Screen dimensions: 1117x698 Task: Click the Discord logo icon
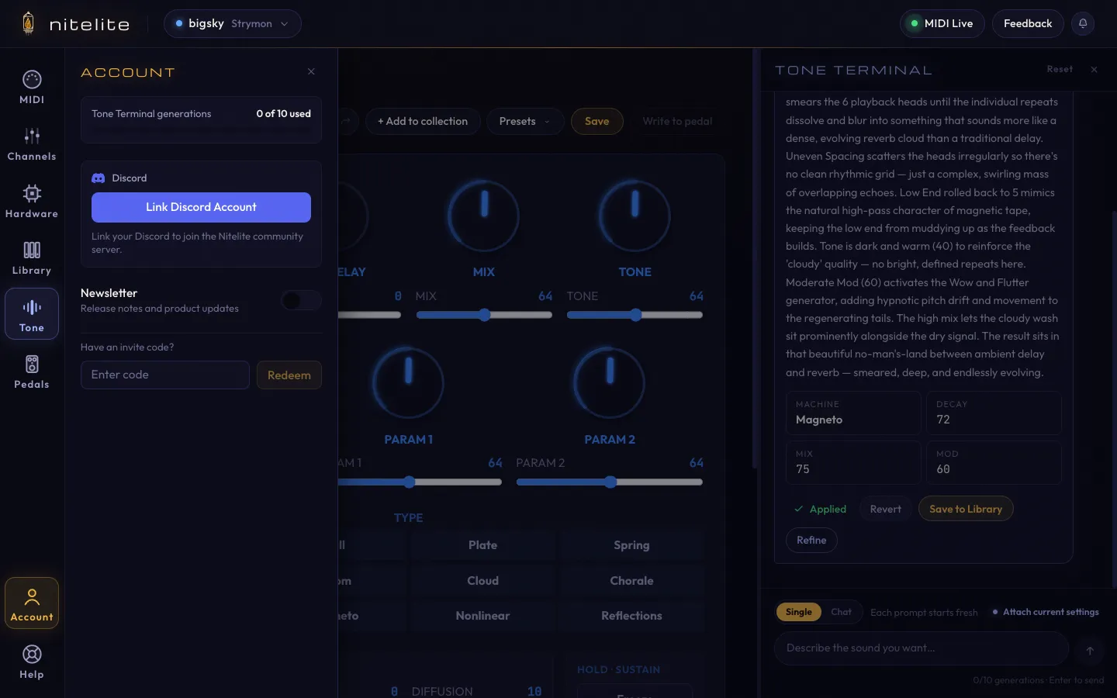coord(99,178)
